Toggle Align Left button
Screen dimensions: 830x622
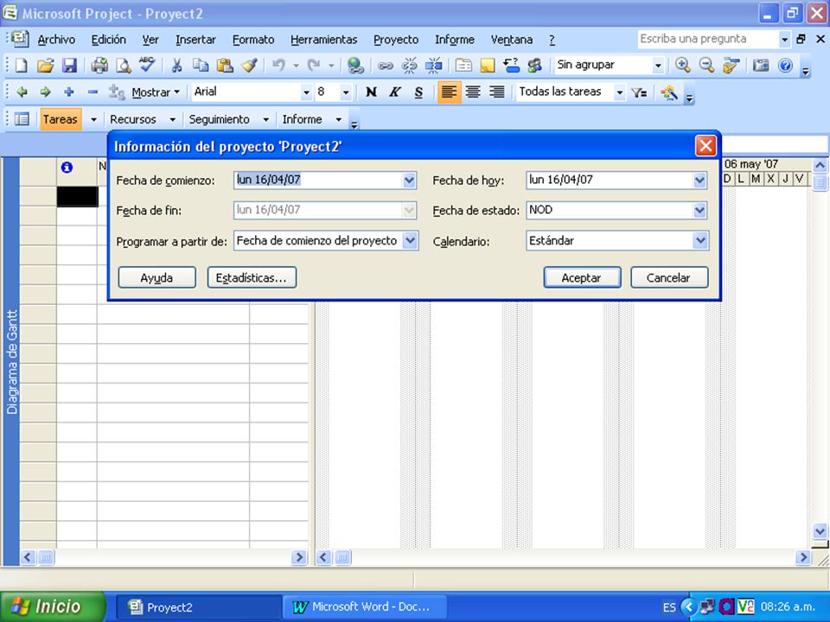[x=449, y=92]
